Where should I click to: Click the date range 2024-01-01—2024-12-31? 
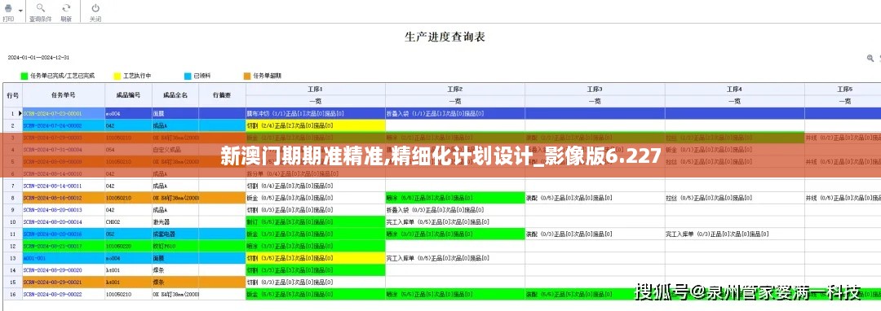(38, 58)
